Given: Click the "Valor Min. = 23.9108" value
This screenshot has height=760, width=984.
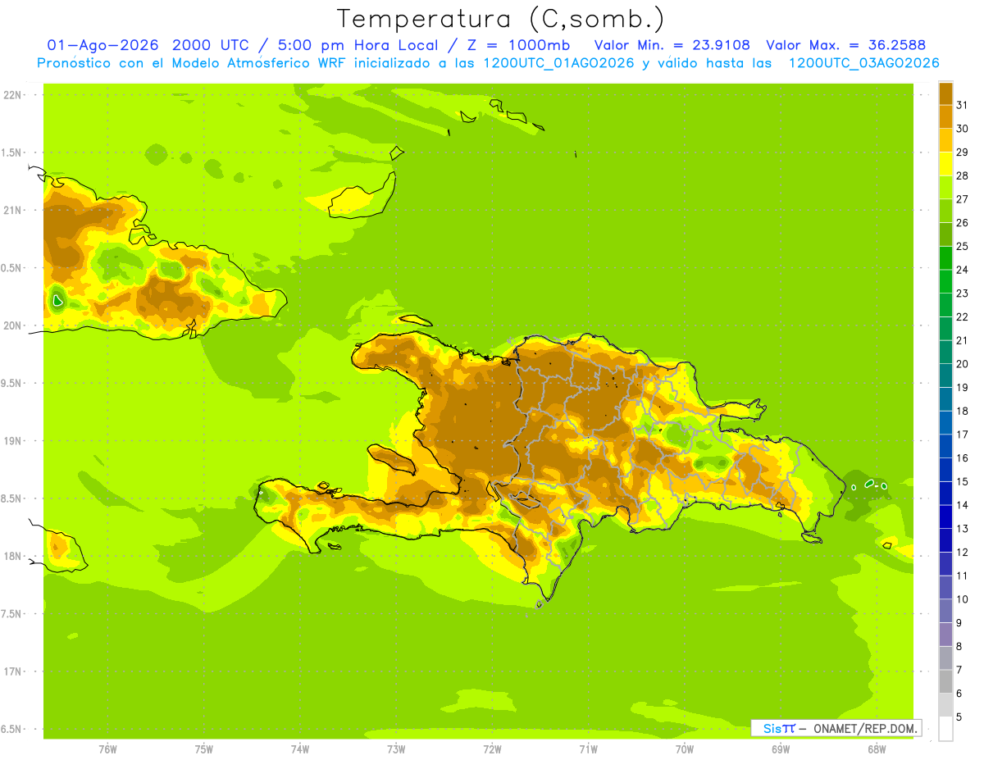Looking at the screenshot, I should click(x=672, y=45).
